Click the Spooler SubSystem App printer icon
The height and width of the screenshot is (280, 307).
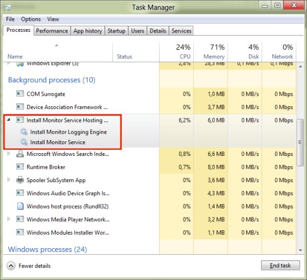[20, 180]
